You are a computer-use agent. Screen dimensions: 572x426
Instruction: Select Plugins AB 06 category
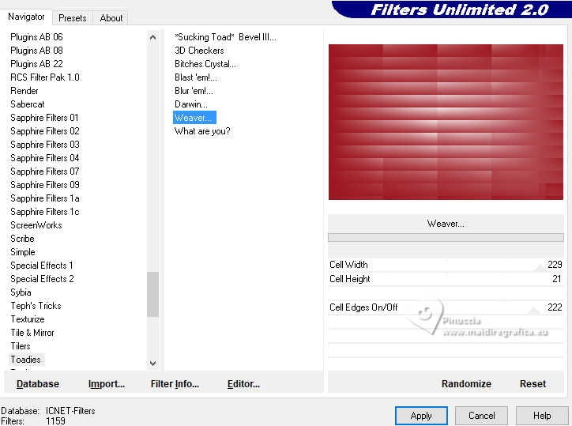click(x=36, y=37)
